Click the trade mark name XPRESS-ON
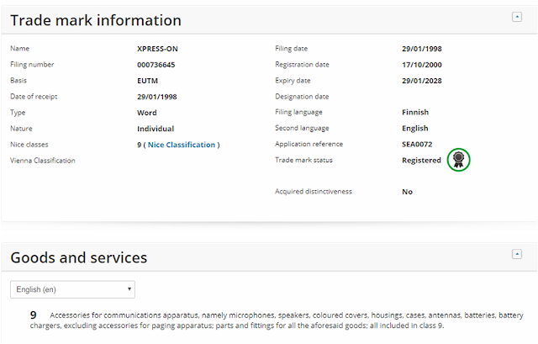Viewport: 538px width, 344px height. coord(157,49)
